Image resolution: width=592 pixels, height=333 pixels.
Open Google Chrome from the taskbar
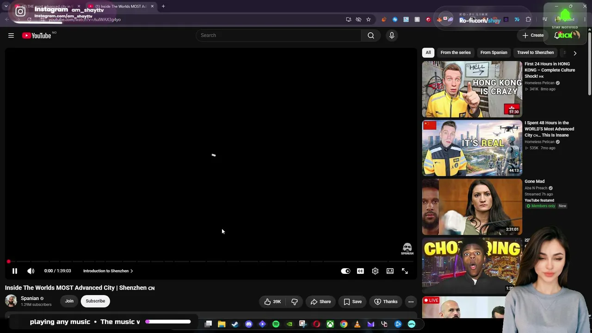click(344, 324)
